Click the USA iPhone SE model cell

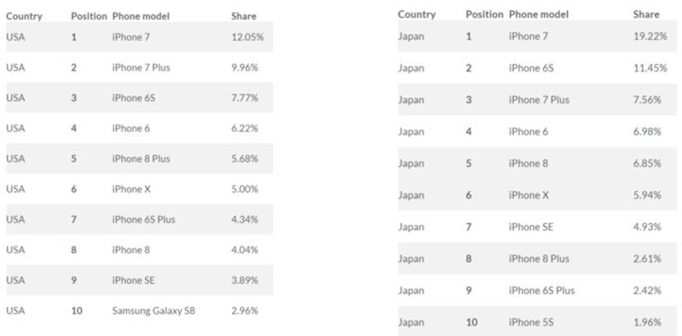133,281
